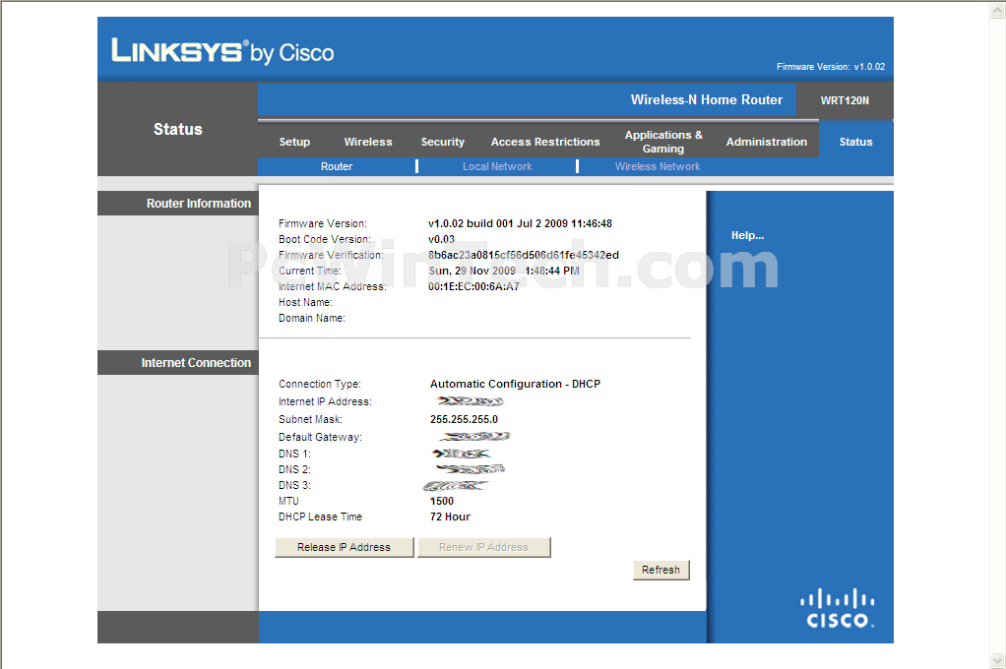Image resolution: width=1006 pixels, height=669 pixels.
Task: Click the 'DNS 1:' label
Action: click(294, 454)
